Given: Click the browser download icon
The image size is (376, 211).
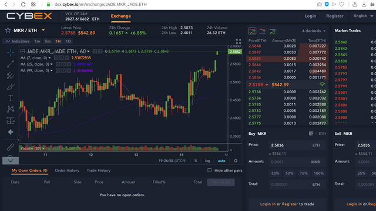Looking at the screenshot, I should [x=364, y=4].
